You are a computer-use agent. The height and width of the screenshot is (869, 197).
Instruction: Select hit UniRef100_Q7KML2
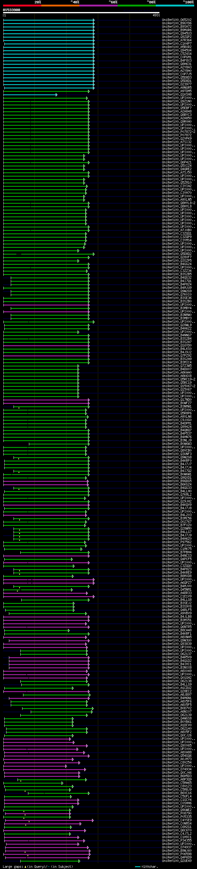pyautogui.click(x=177, y=494)
